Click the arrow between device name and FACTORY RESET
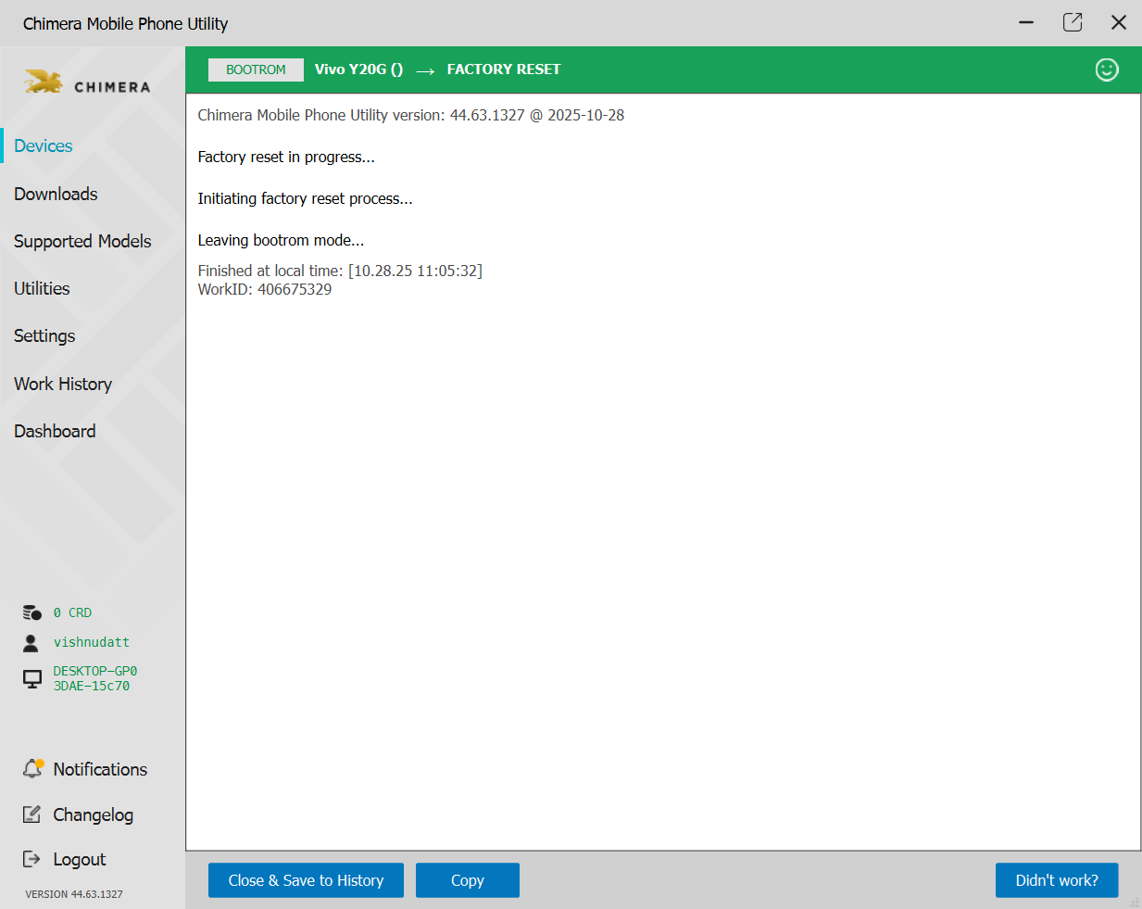Image resolution: width=1142 pixels, height=909 pixels. click(x=425, y=70)
